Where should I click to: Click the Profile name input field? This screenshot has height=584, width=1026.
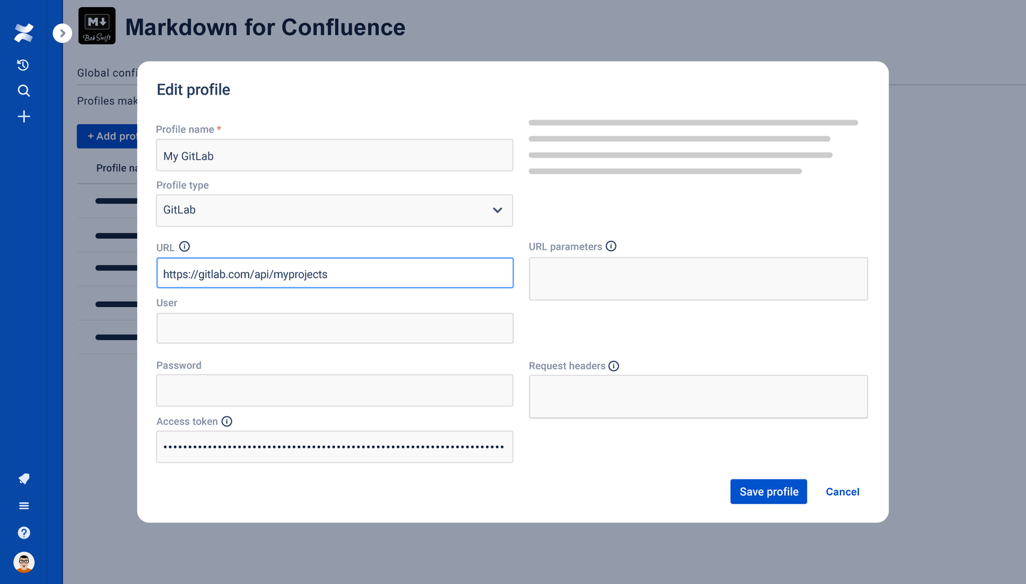334,156
